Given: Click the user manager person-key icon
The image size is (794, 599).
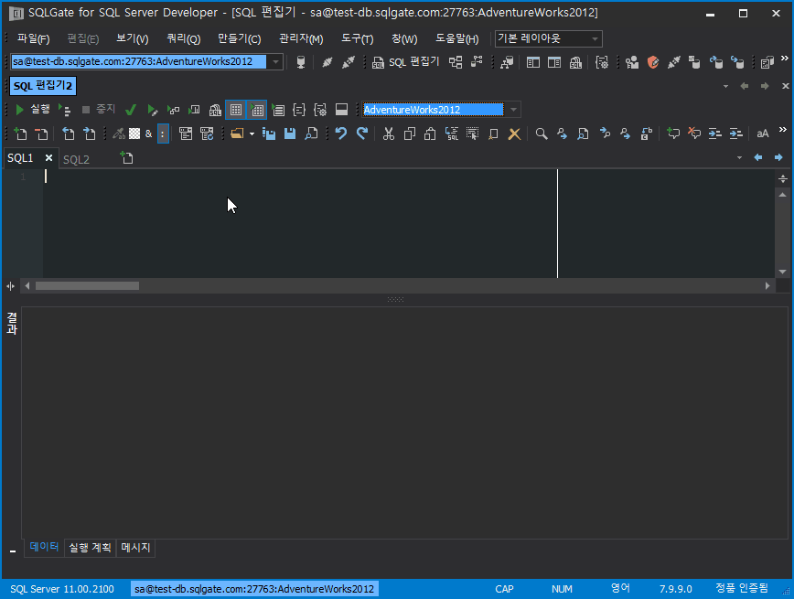Looking at the screenshot, I should pos(631,62).
